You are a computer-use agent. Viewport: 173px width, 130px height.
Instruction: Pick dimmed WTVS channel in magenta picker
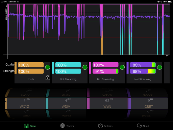tap(107, 93)
